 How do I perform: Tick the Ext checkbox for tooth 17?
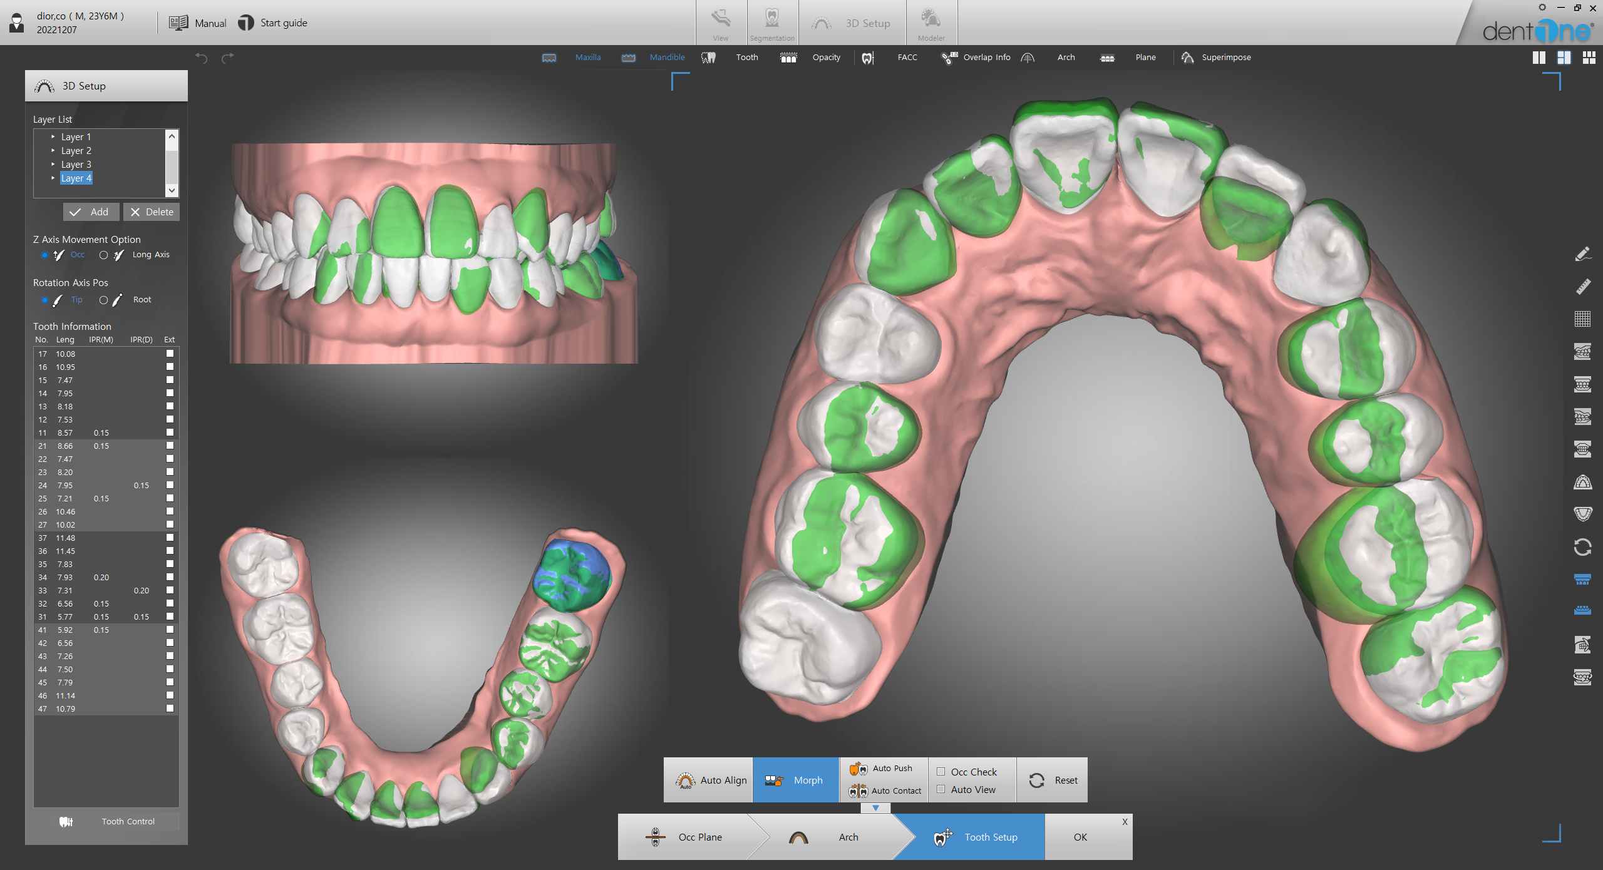coord(170,354)
